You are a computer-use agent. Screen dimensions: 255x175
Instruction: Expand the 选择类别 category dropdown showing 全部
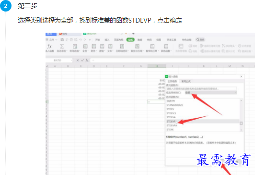tap(211, 92)
